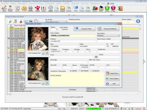Click the first client photo thumbnail

pos(38,39)
